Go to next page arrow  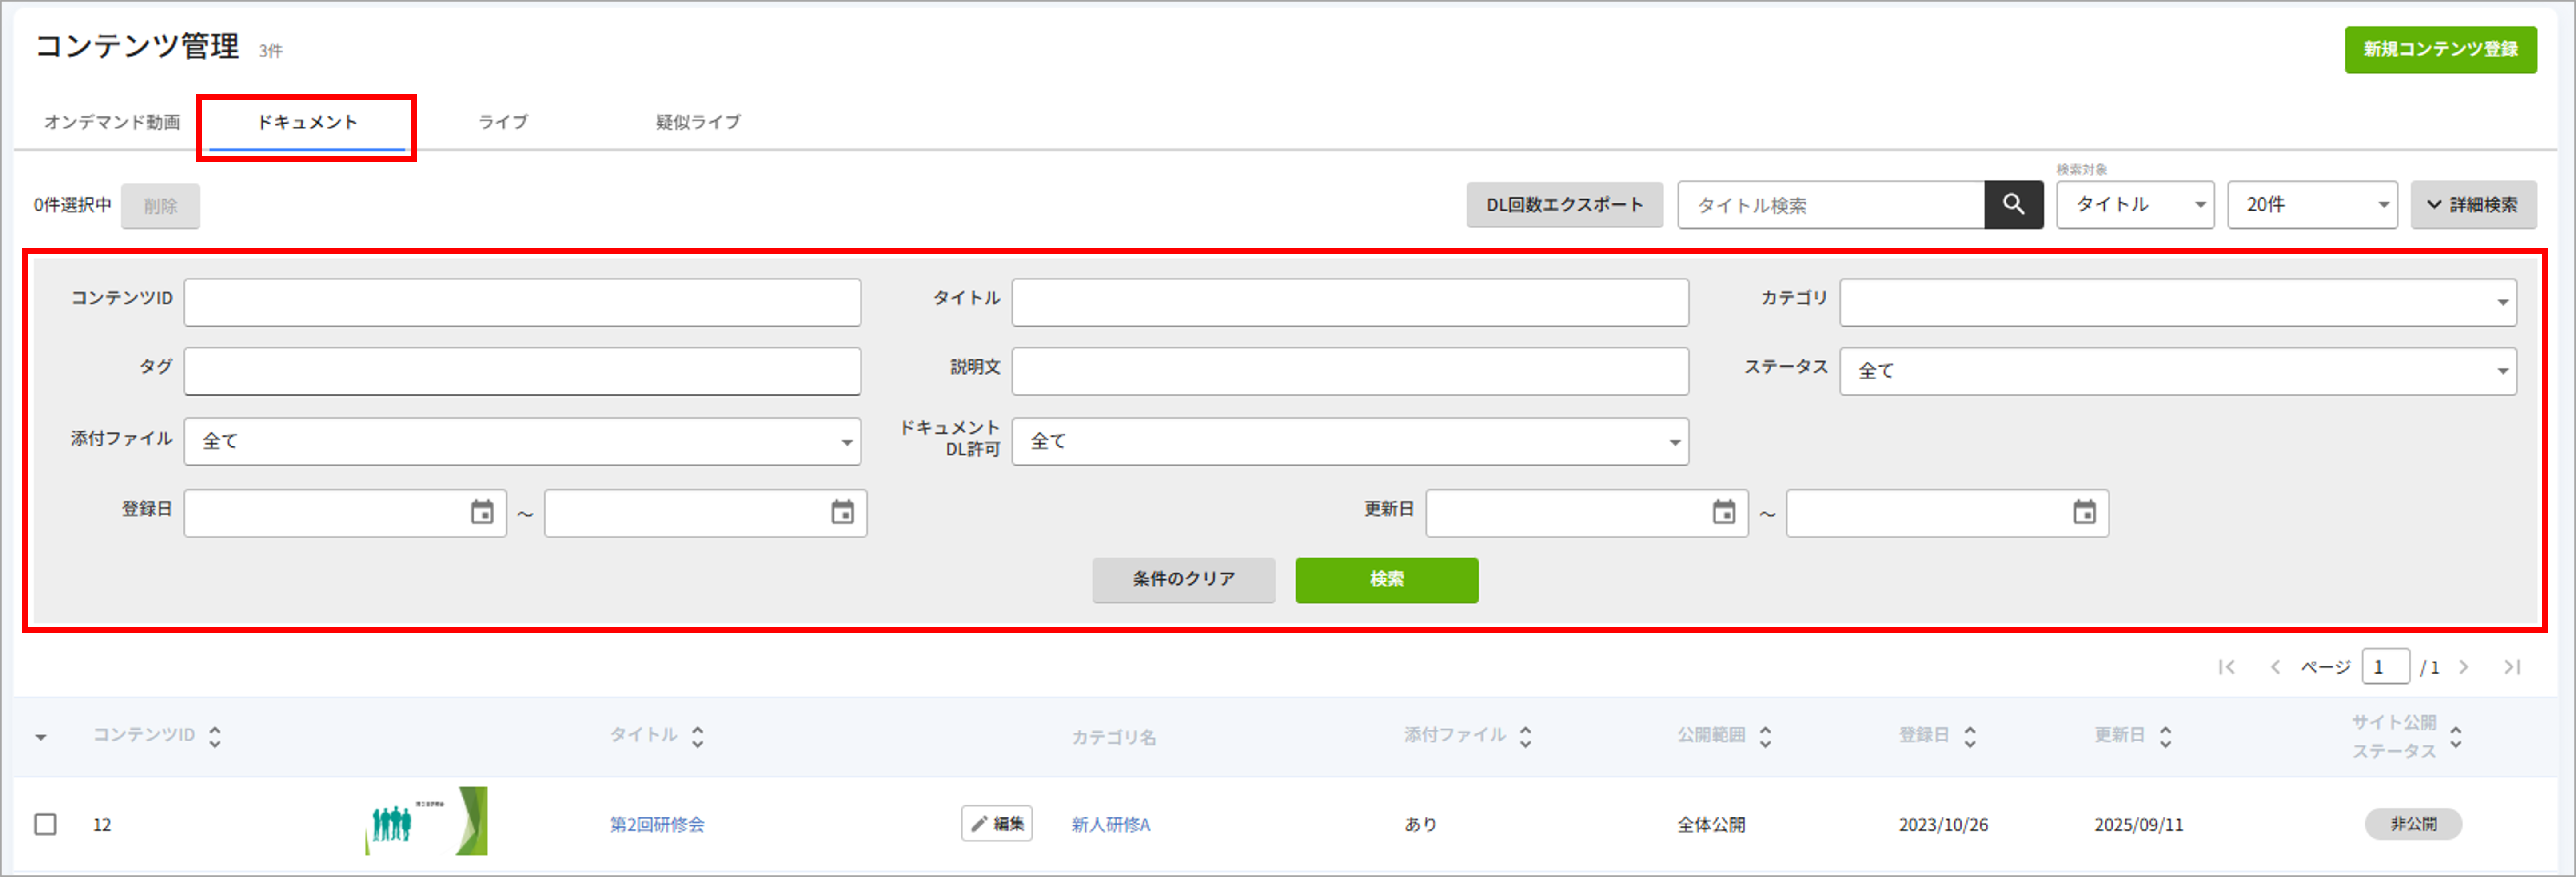pos(2464,667)
